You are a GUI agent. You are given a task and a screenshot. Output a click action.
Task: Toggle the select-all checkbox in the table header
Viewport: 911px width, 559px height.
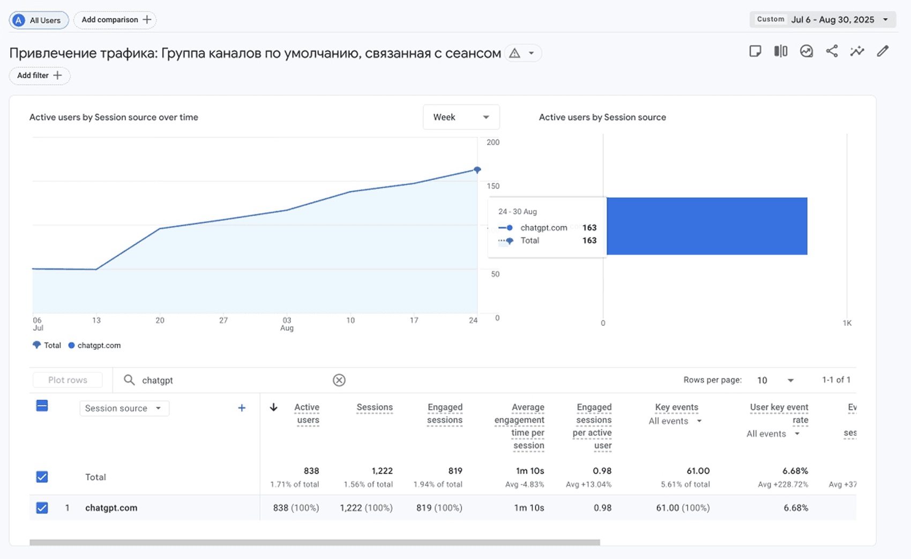(x=42, y=406)
